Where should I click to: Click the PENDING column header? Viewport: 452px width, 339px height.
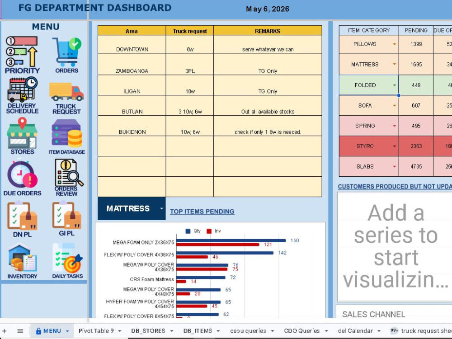[x=416, y=30]
